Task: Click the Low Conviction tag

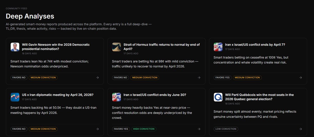Action: (226, 129)
